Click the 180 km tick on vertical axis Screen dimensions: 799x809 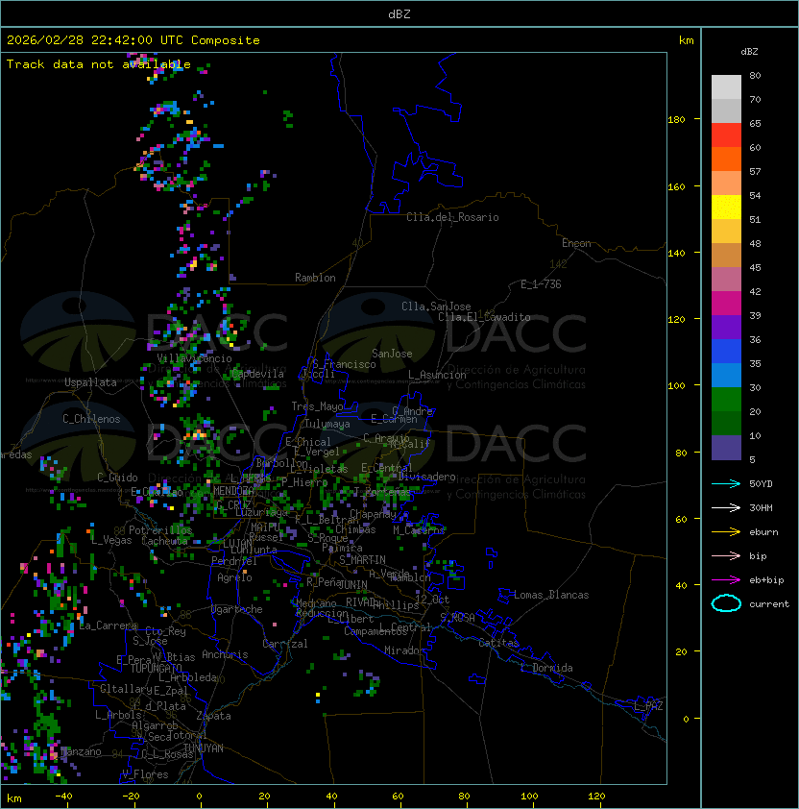[677, 119]
